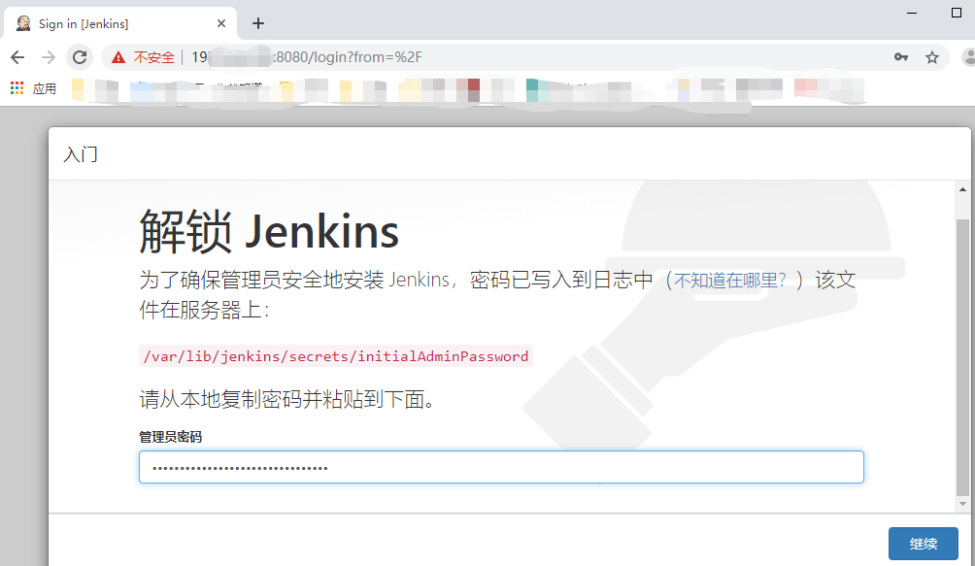
Task: Open the 应用 apps grid icon
Action: click(16, 87)
